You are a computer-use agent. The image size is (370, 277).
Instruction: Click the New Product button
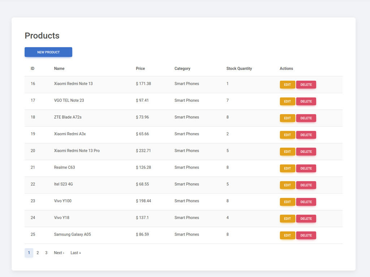(48, 52)
